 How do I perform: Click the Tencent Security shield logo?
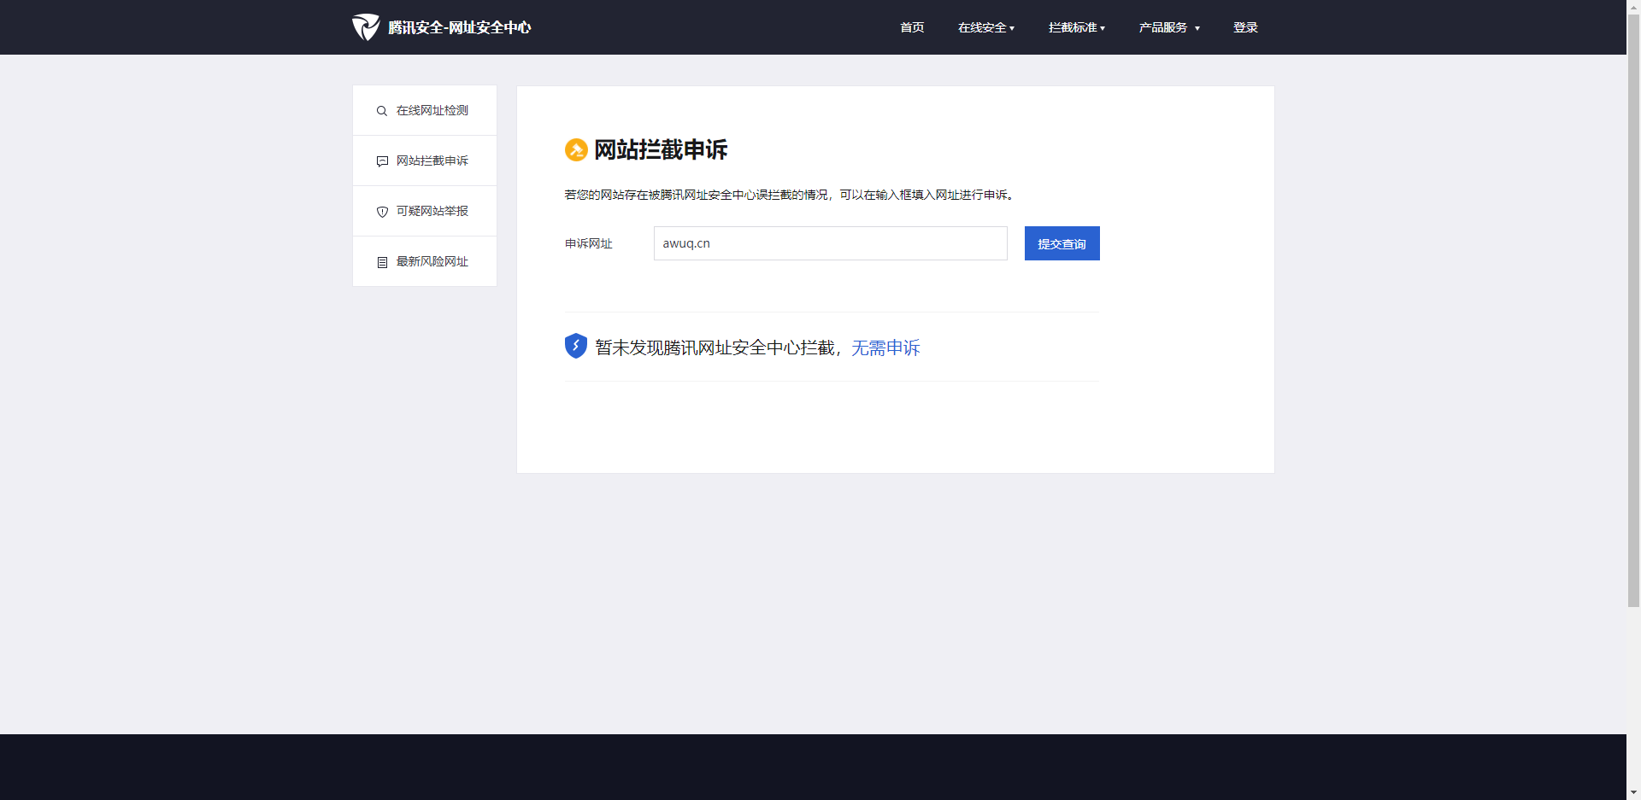pos(366,27)
